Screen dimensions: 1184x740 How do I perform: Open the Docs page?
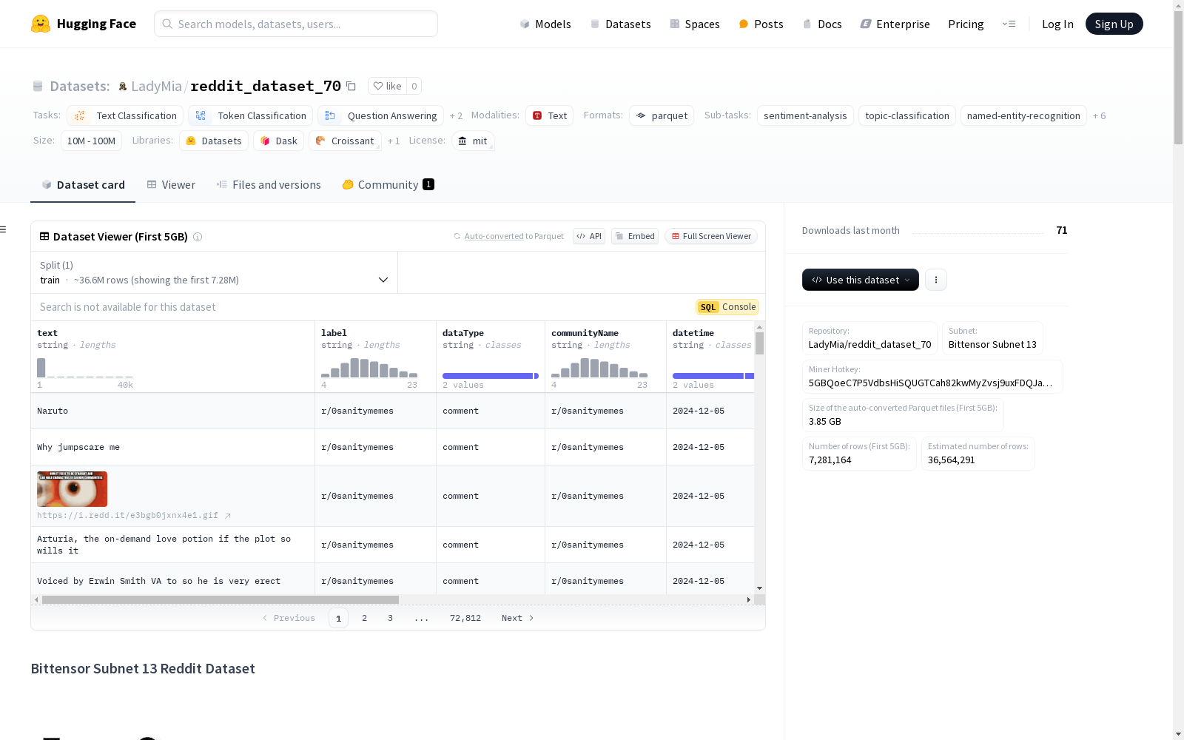[x=822, y=24]
